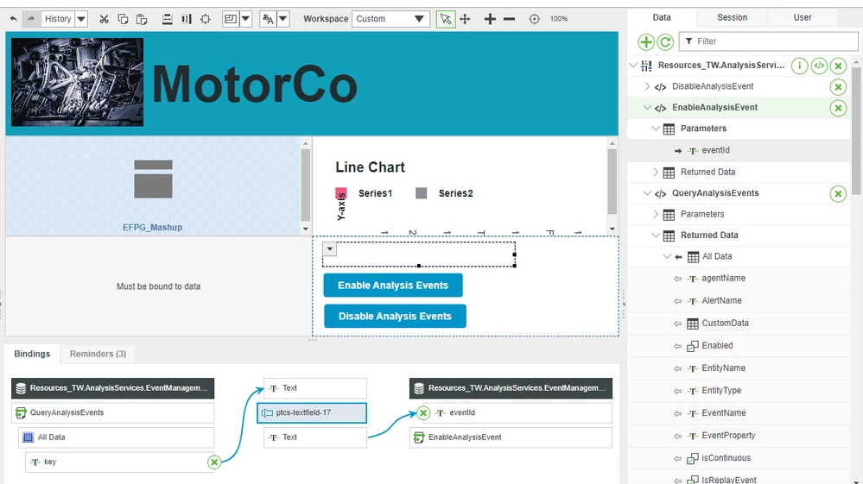
Task: Click the green refresh data icon
Action: pyautogui.click(x=665, y=41)
